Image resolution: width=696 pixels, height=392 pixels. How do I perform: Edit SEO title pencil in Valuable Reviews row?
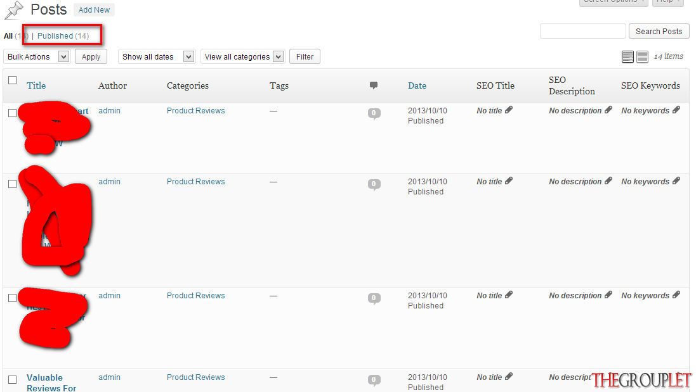pos(509,377)
